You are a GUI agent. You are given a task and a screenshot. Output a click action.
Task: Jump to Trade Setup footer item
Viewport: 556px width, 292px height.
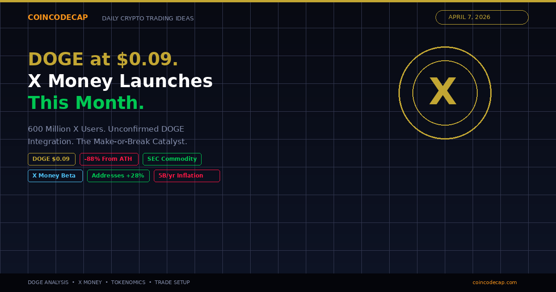coord(172,282)
